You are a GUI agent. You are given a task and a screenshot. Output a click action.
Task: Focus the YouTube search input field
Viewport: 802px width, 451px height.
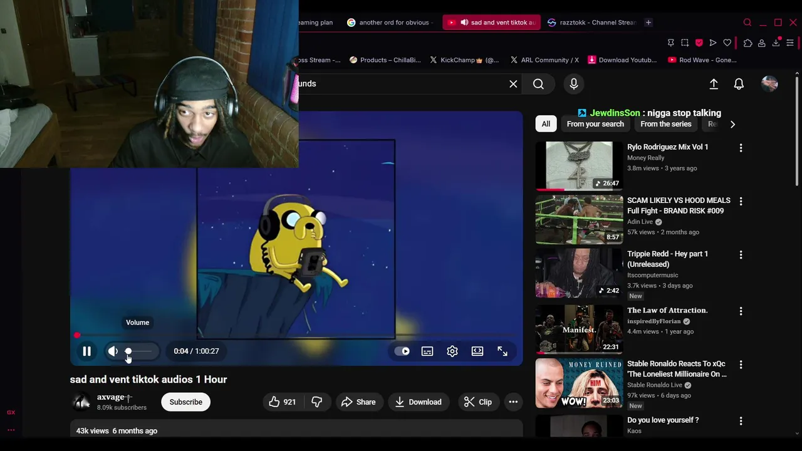[x=401, y=84]
